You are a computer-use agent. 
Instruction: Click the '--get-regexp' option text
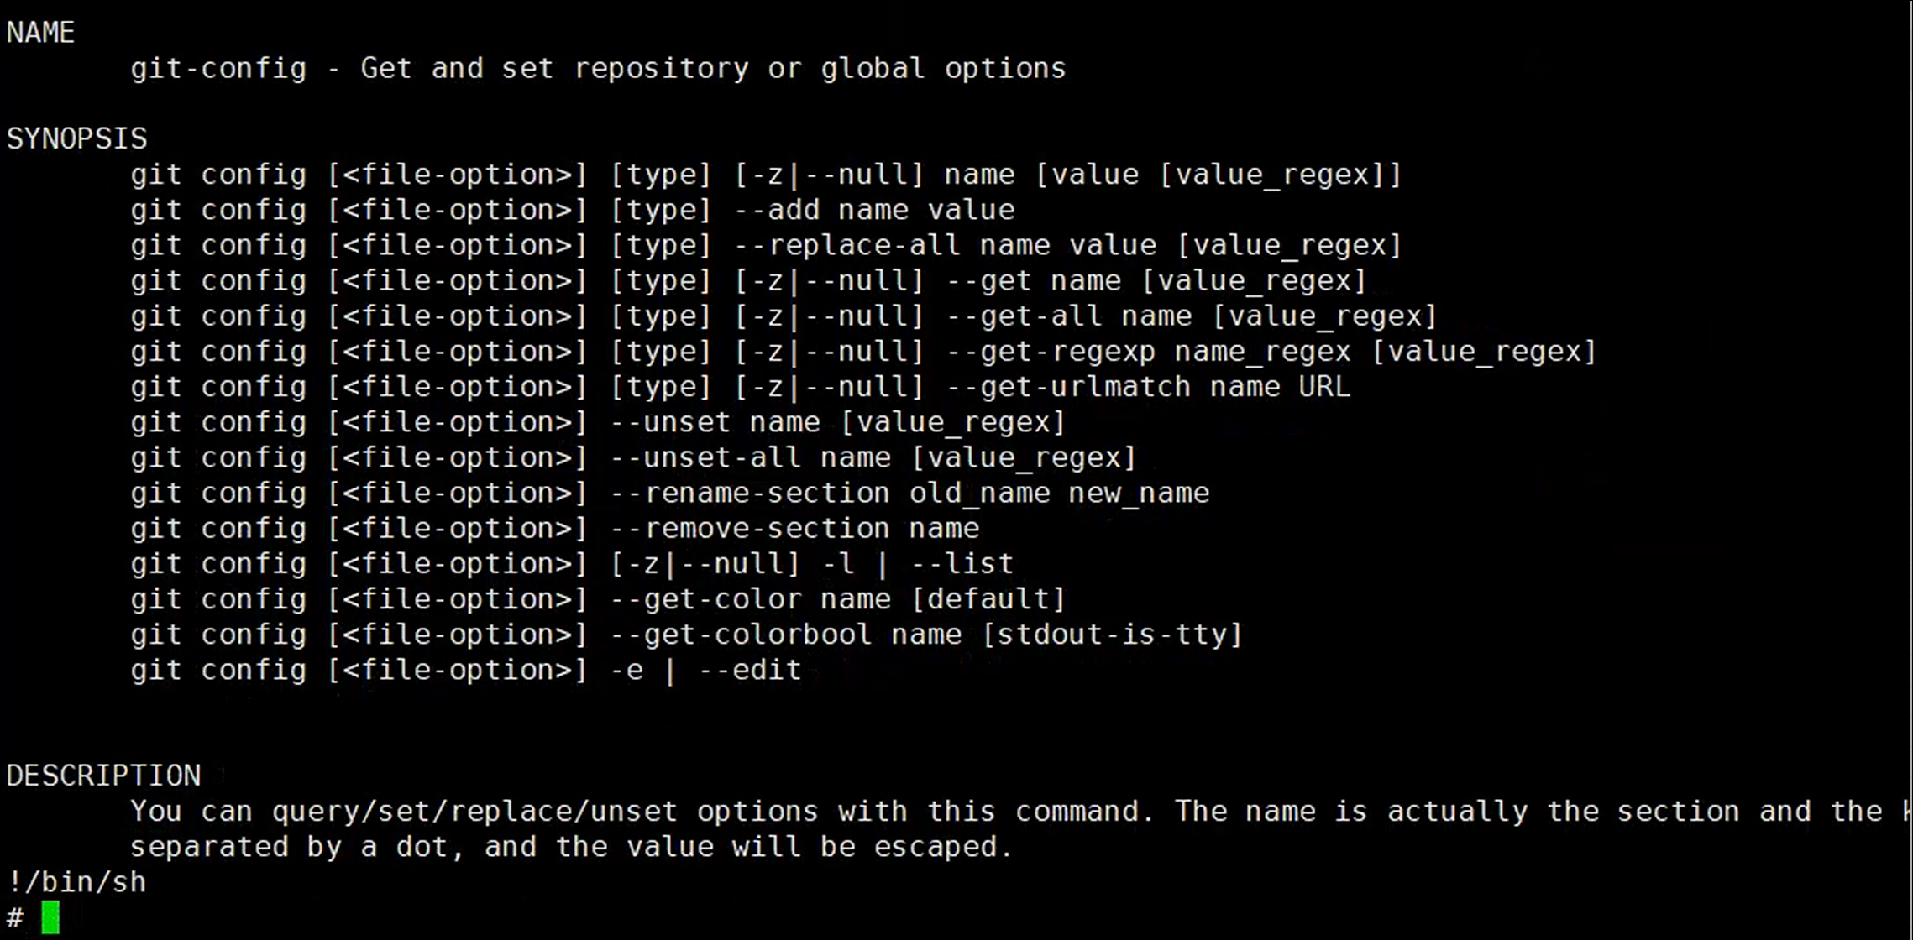[x=1051, y=352]
